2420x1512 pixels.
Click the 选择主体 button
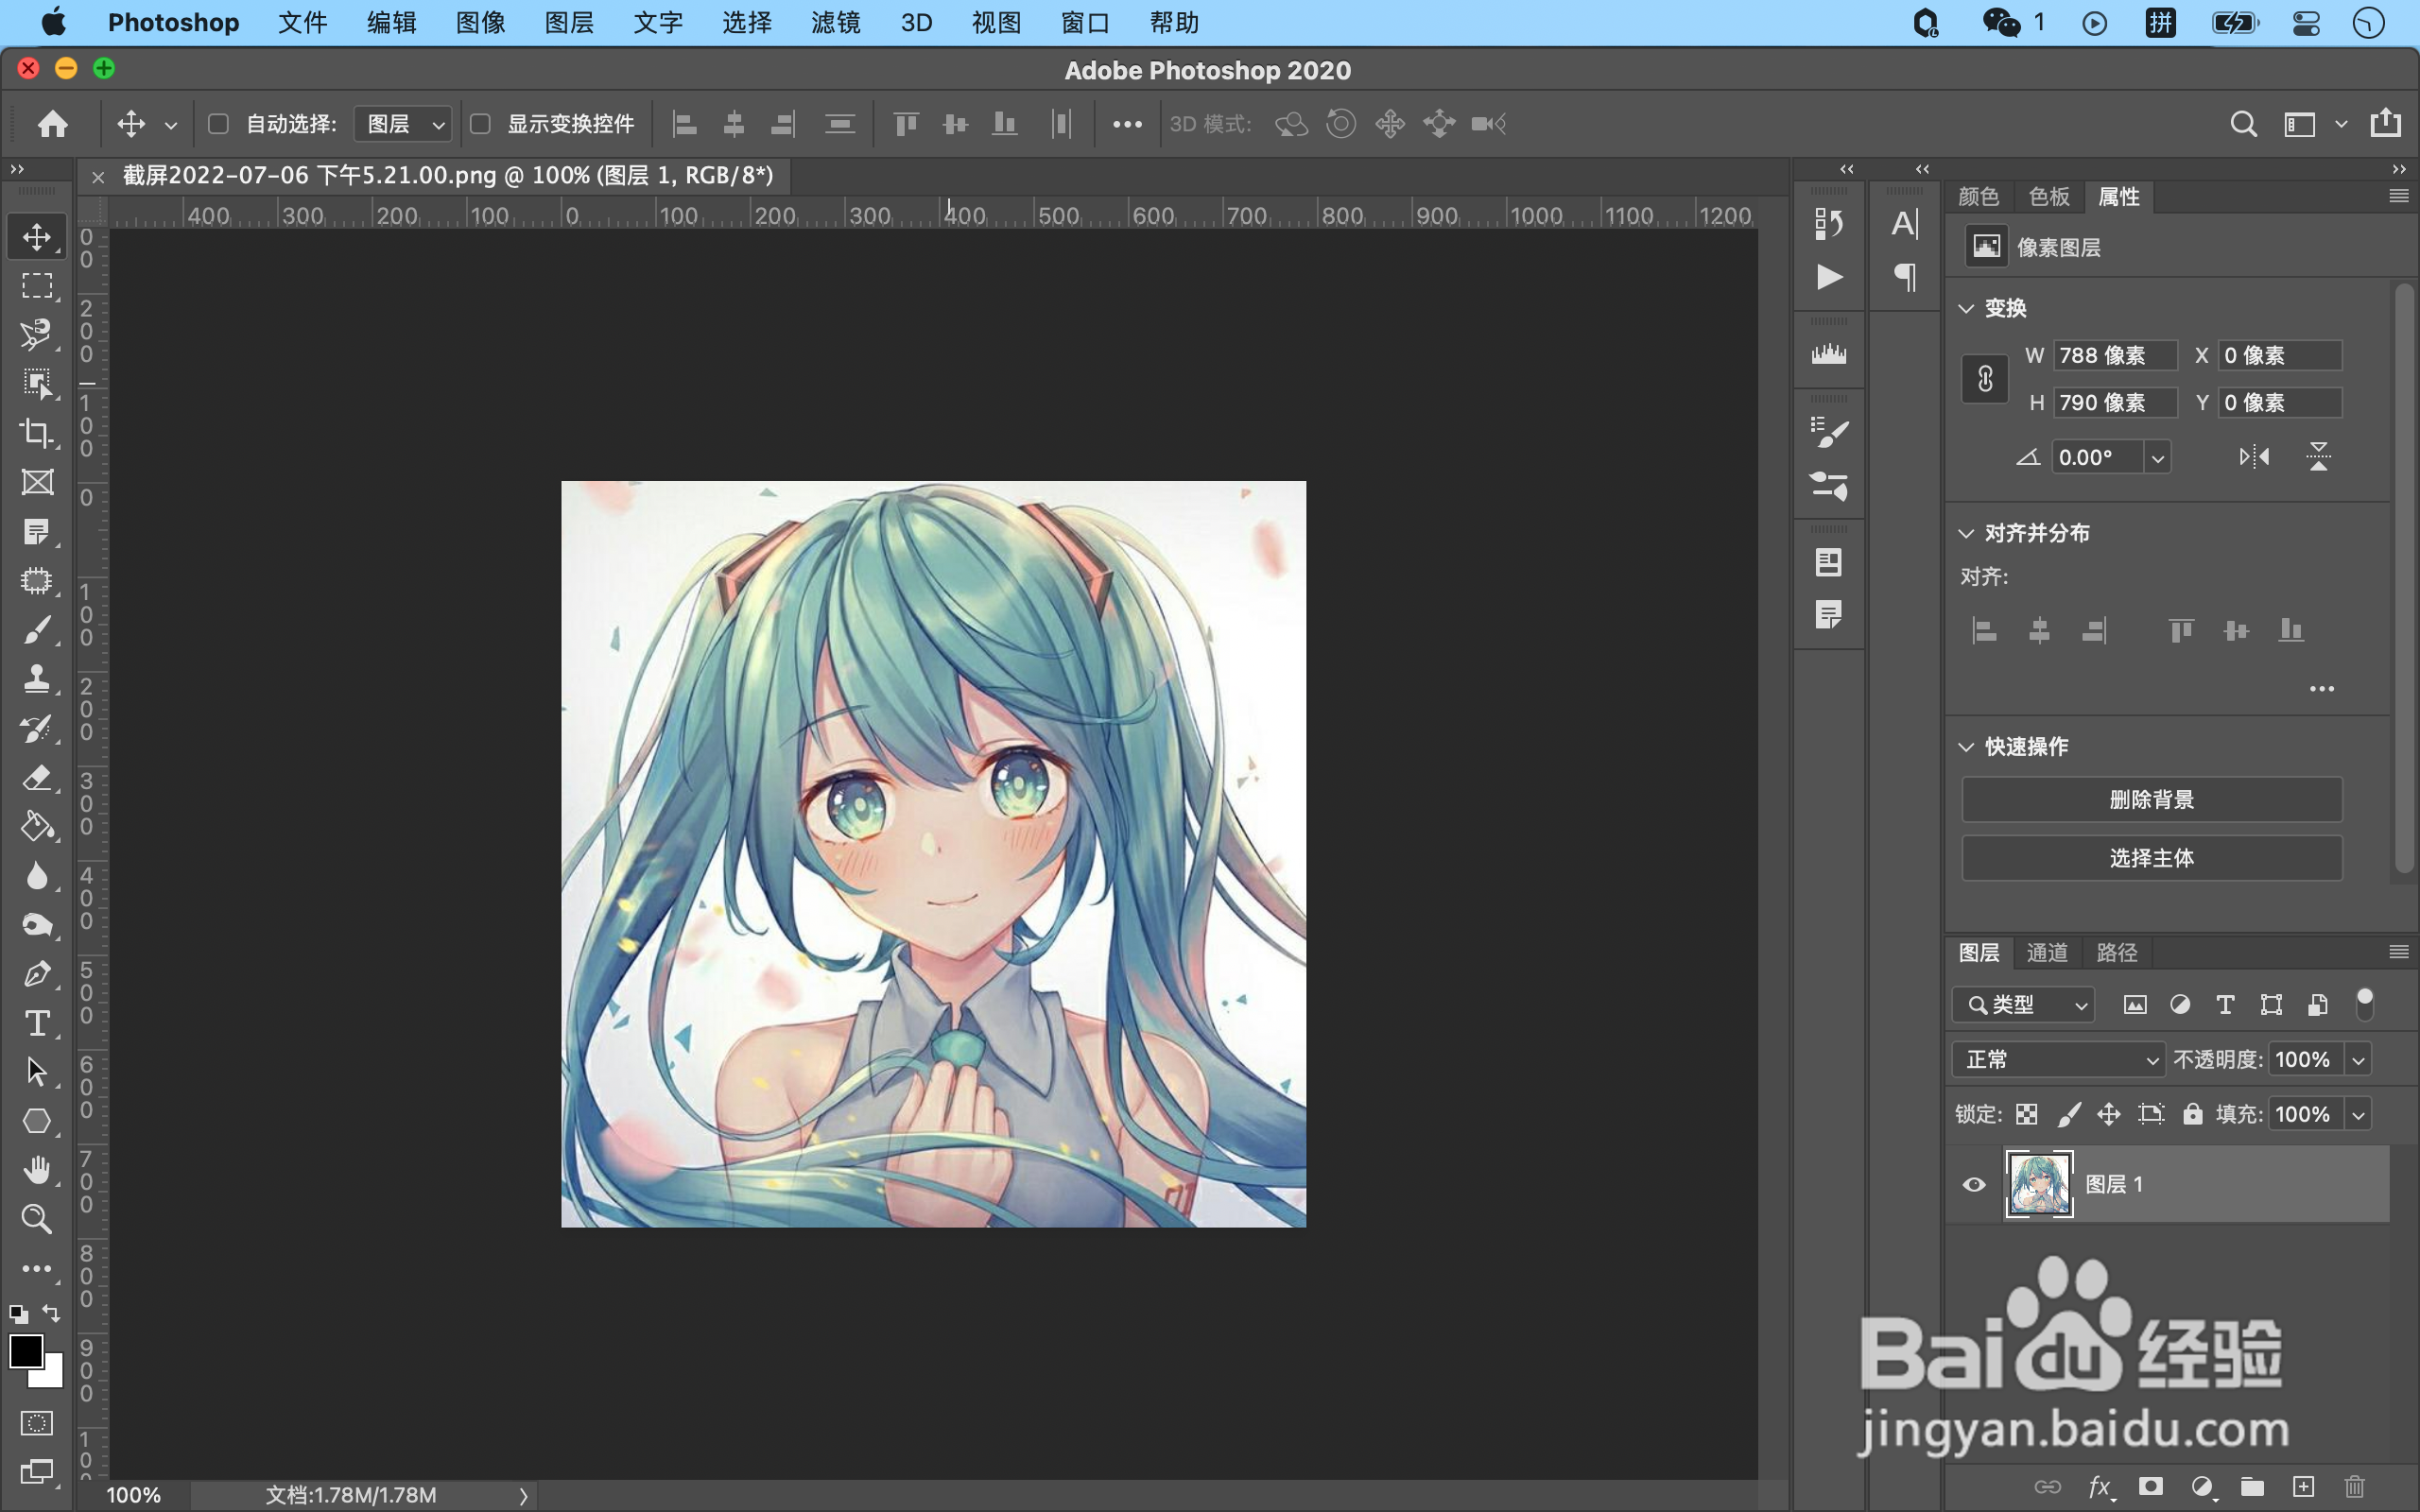[2151, 858]
